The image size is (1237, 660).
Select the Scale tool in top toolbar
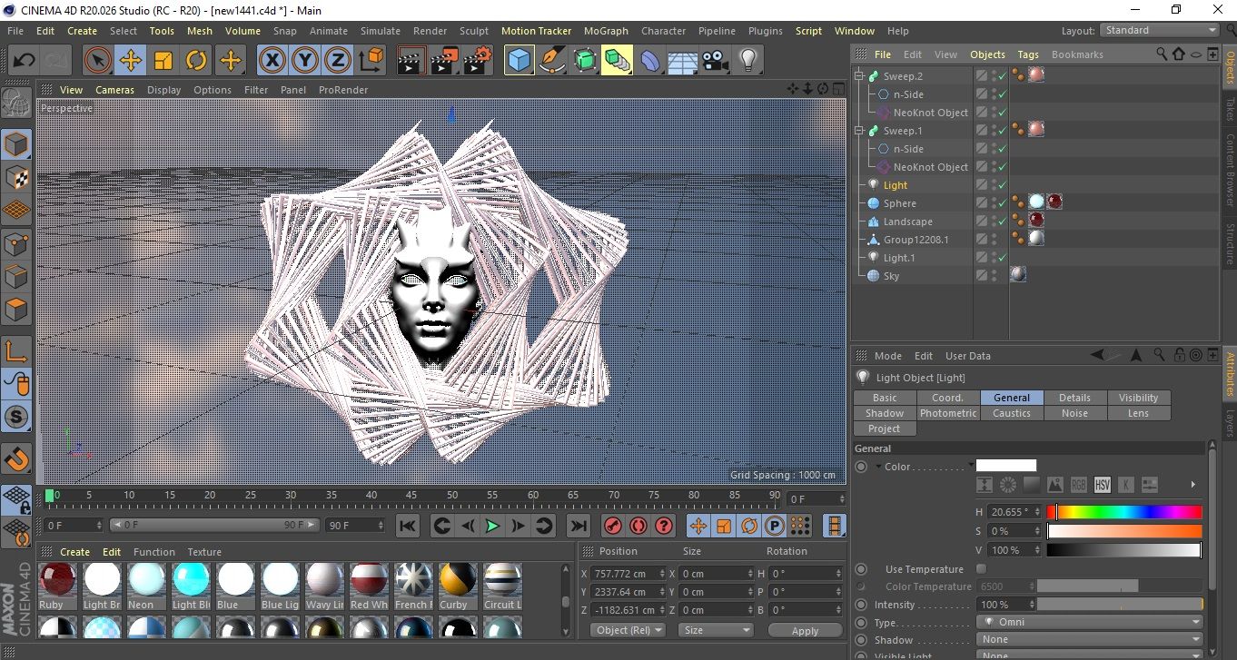(163, 61)
